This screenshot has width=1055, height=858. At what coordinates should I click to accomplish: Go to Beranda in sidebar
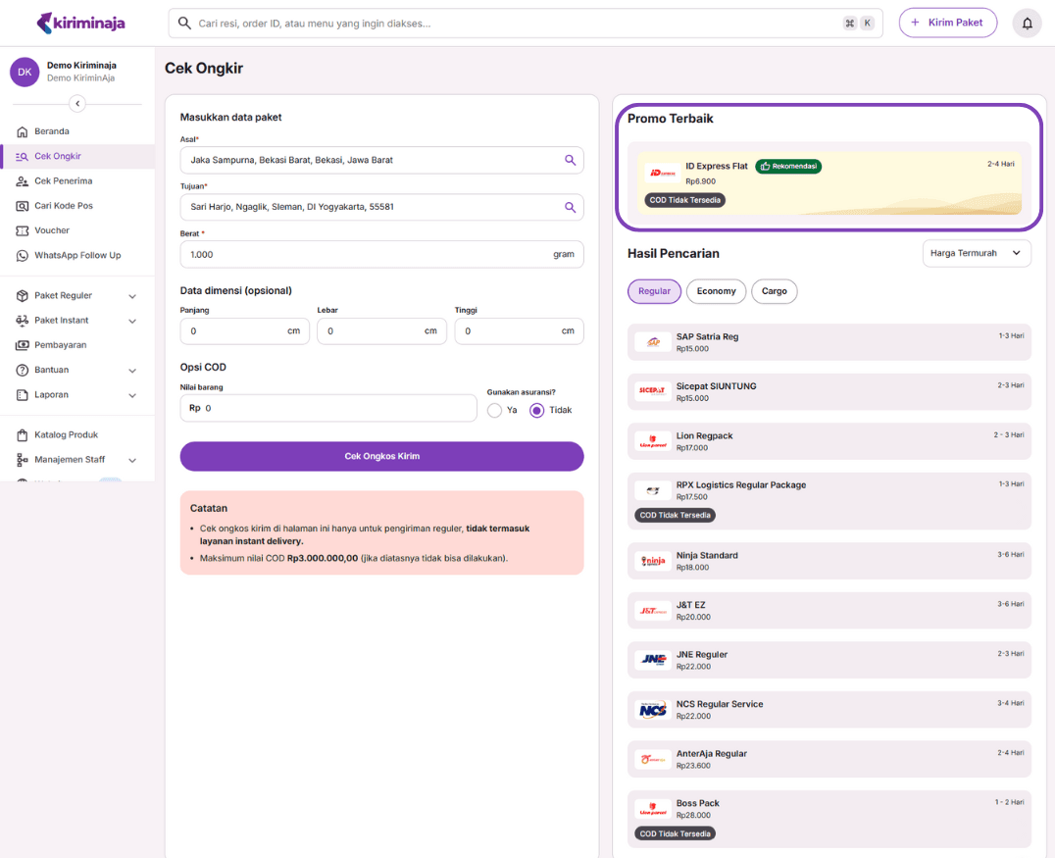pyautogui.click(x=51, y=131)
